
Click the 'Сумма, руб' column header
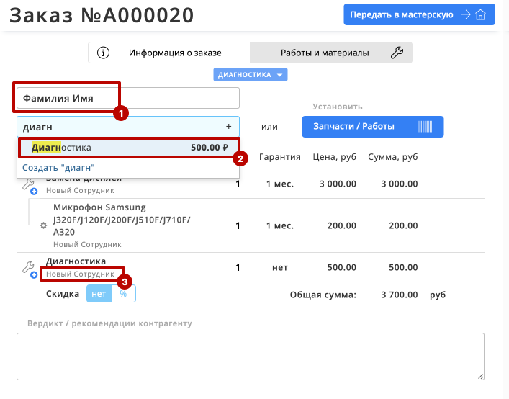tap(393, 157)
